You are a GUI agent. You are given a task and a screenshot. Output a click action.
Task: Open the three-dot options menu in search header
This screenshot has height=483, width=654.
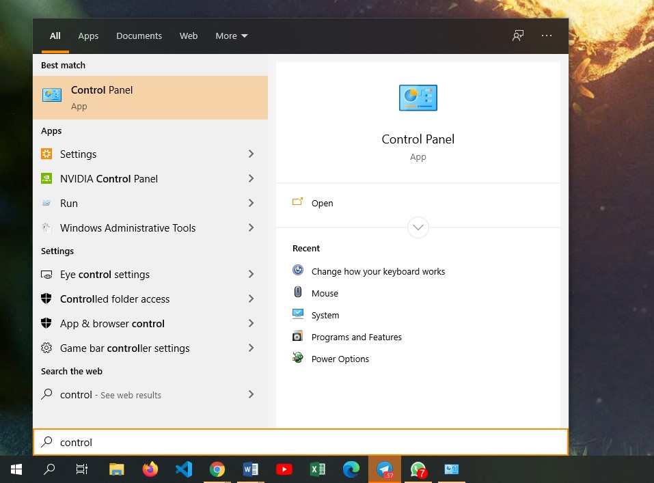point(547,36)
